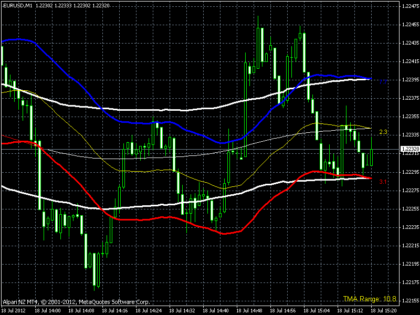Click the 1.22195 price axis label
Image resolution: width=420 pixels, height=315 pixels.
pyautogui.click(x=411, y=264)
